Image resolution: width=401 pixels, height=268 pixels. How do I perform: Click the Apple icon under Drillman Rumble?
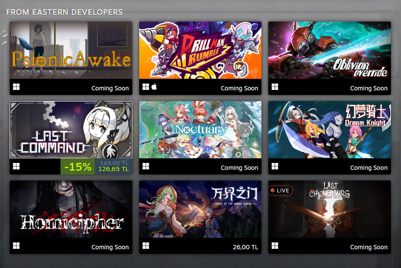(x=154, y=87)
